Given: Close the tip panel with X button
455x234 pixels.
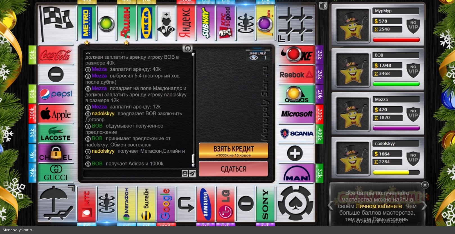Looking at the screenshot, I should [425, 185].
